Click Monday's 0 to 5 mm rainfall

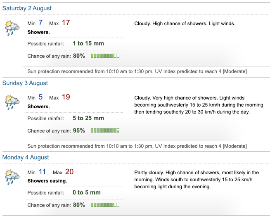click(87, 192)
